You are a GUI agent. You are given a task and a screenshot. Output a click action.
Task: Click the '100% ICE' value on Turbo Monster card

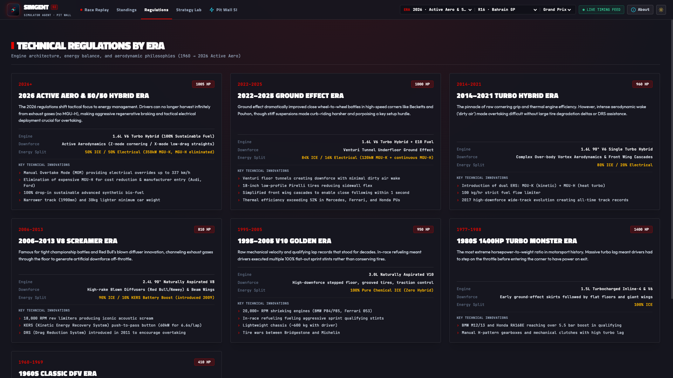(x=643, y=305)
